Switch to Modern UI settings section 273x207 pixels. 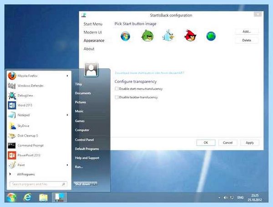[93, 32]
